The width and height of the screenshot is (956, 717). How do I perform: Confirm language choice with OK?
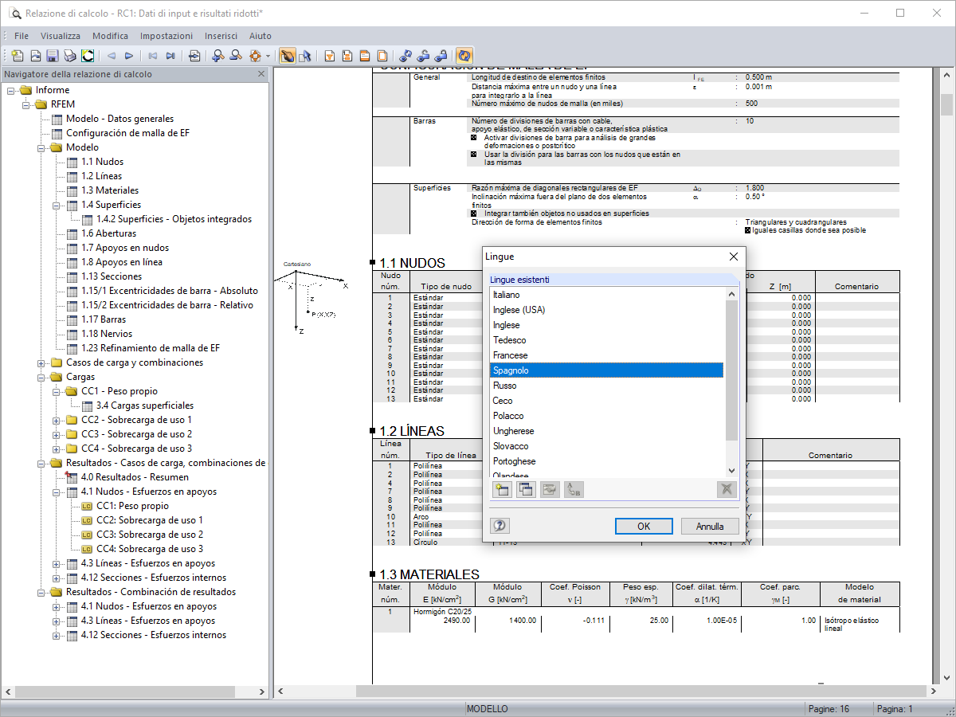(645, 526)
